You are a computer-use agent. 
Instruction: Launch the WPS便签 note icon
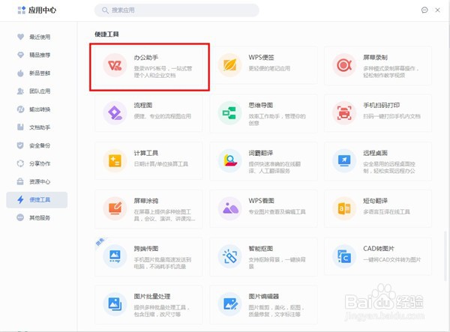(x=229, y=65)
